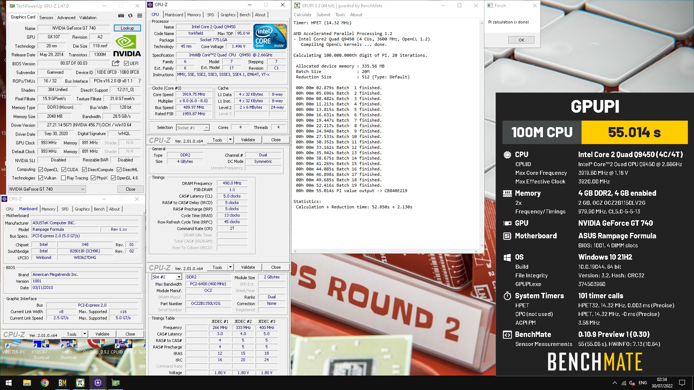Click the ENG language indicator
The image size is (694, 390).
(643, 383)
